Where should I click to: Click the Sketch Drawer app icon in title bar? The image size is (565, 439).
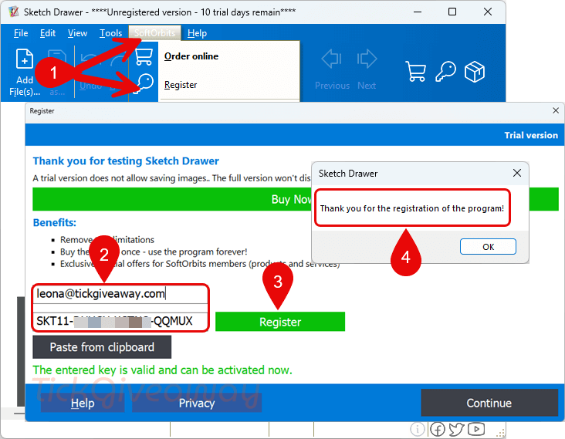pyautogui.click(x=14, y=12)
